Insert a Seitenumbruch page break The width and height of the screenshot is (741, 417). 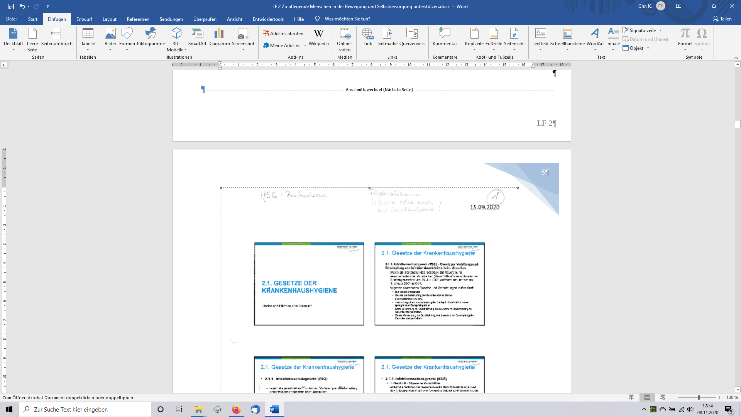[57, 37]
